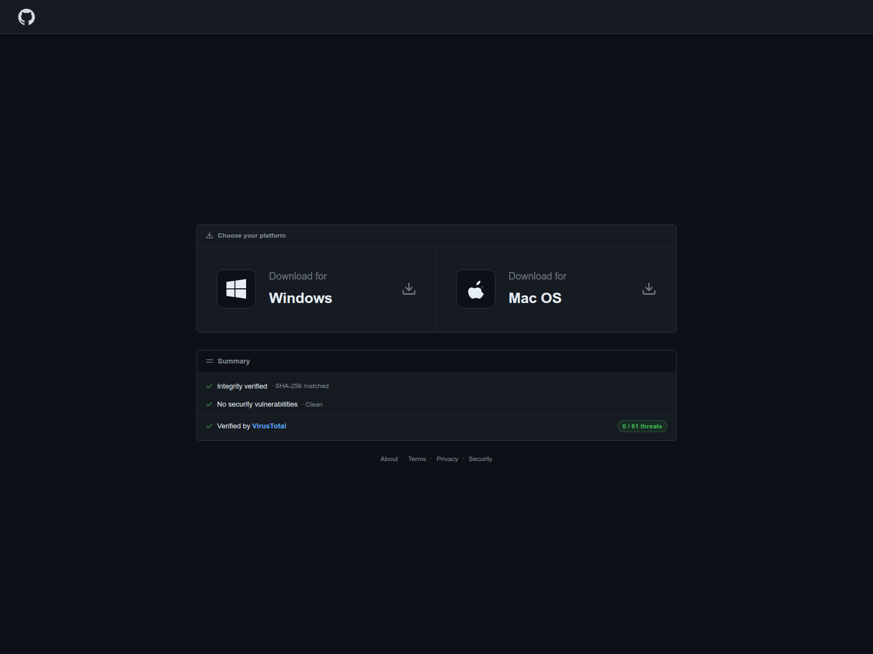Click the Summary section heading

tap(234, 361)
